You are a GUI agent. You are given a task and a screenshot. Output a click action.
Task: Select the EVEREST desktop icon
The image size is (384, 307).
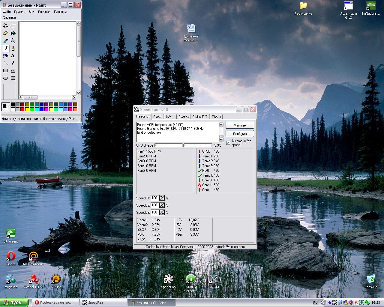191,283
